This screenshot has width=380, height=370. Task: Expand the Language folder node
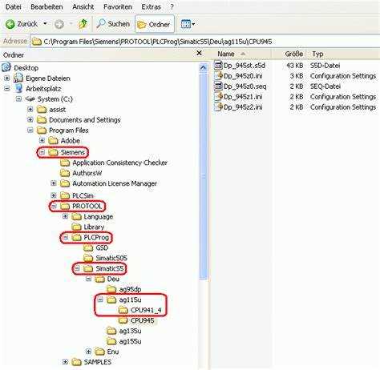65,216
